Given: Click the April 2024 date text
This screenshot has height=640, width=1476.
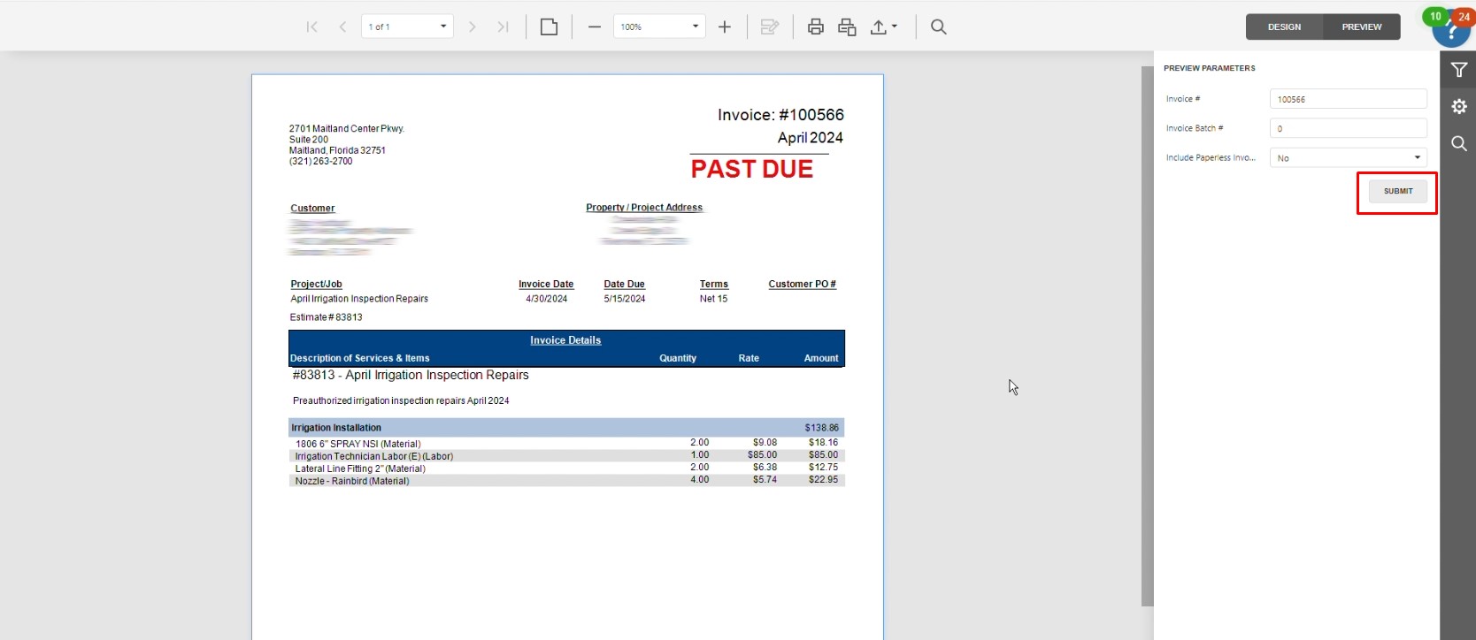Looking at the screenshot, I should [x=811, y=138].
